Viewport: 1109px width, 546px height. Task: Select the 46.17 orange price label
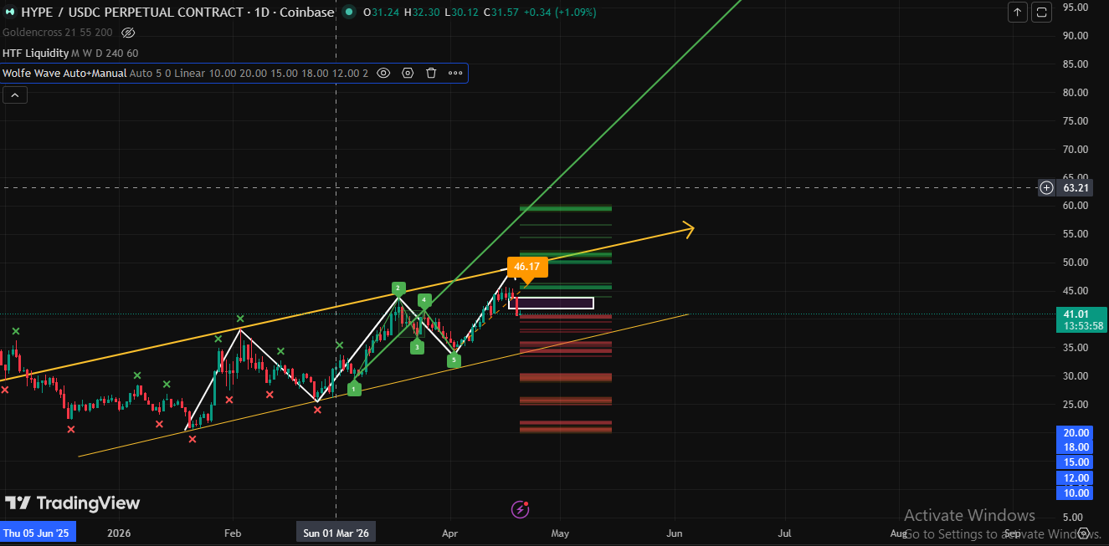click(x=526, y=268)
